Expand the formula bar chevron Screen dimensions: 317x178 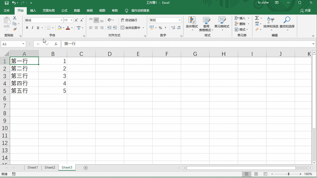point(313,44)
